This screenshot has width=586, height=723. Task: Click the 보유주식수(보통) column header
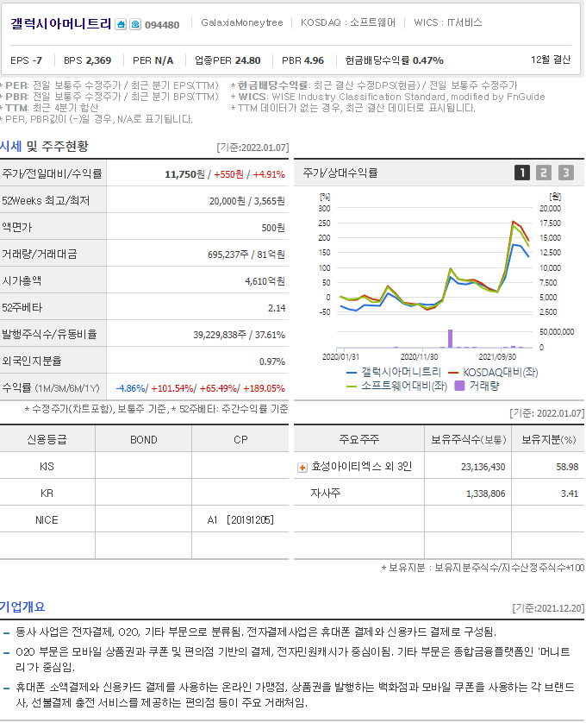tap(469, 440)
